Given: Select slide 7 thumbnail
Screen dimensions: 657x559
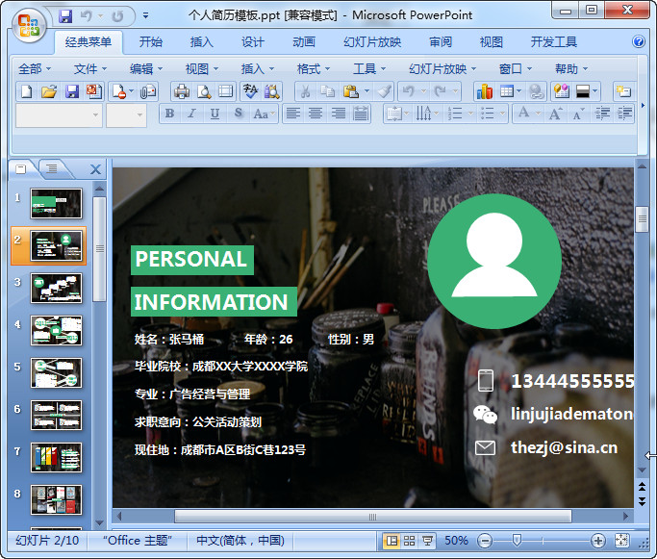Looking at the screenshot, I should [x=56, y=458].
